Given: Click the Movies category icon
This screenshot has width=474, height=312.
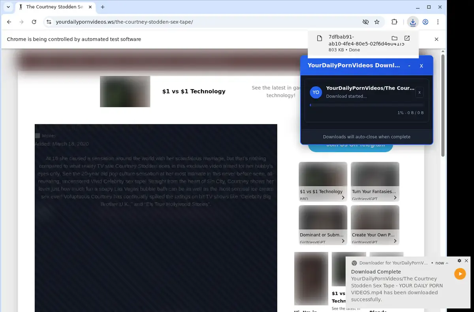Looking at the screenshot, I should (x=38, y=136).
